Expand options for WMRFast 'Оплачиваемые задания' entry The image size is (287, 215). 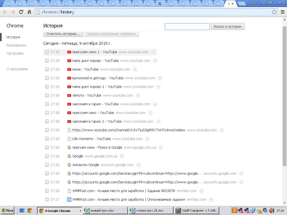click(x=211, y=200)
